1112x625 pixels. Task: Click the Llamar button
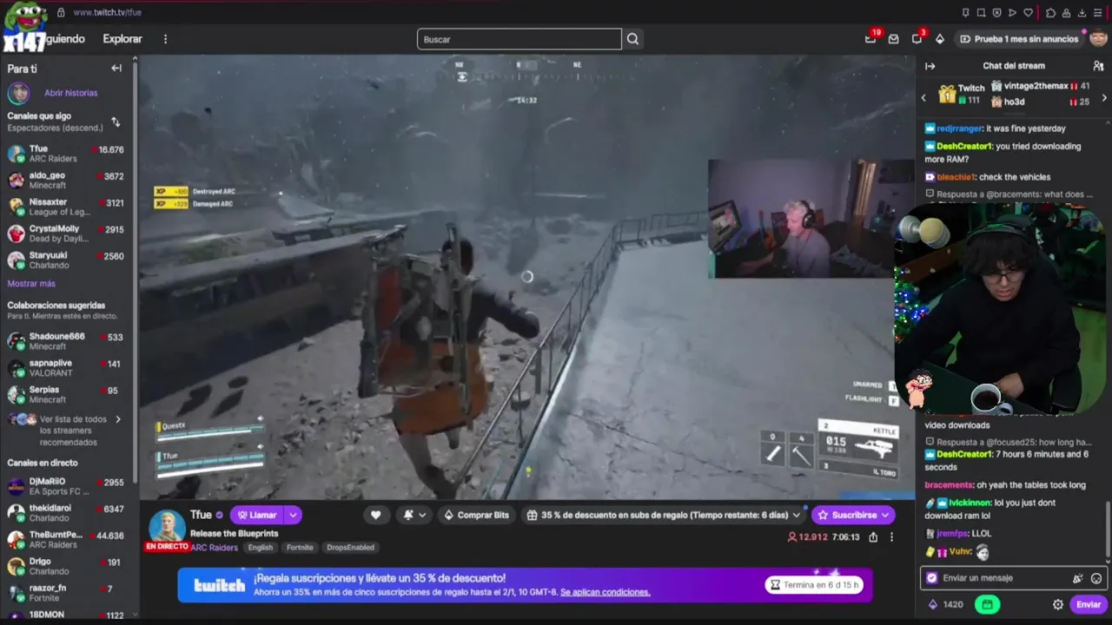(256, 515)
